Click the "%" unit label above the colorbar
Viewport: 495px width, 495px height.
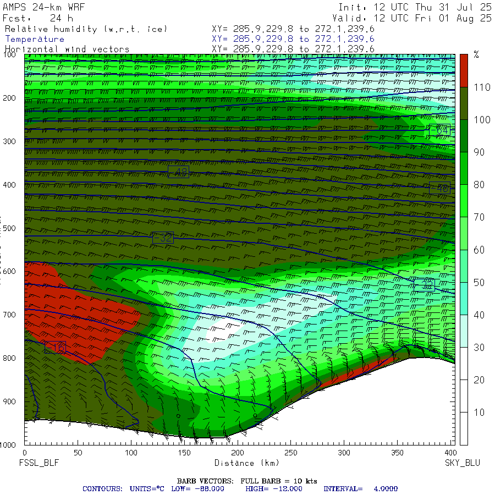[x=476, y=54]
